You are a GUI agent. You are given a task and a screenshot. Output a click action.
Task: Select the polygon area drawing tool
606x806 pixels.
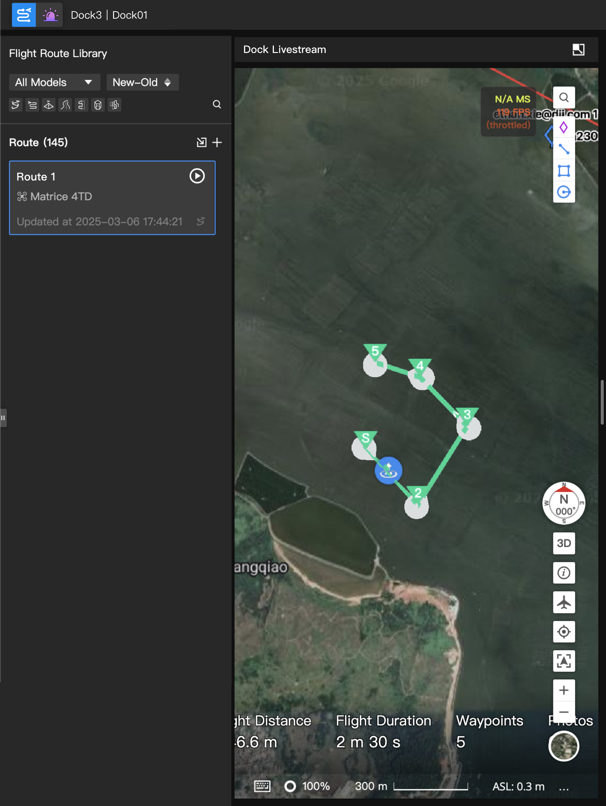[563, 171]
